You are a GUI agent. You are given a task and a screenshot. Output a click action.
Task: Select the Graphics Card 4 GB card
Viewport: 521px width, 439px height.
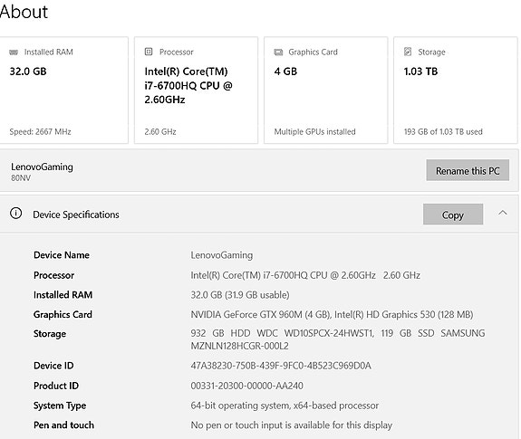point(325,91)
